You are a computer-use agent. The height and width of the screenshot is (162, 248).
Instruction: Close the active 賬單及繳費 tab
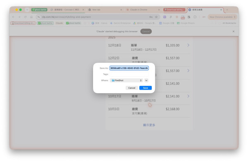point(221,9)
